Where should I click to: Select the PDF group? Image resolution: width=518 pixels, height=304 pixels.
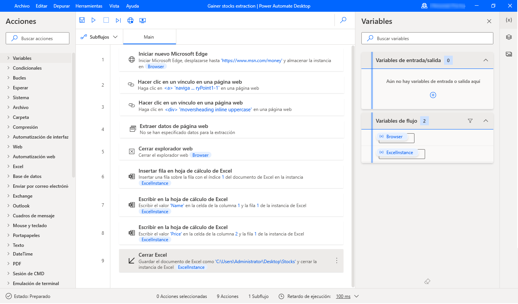click(x=17, y=264)
